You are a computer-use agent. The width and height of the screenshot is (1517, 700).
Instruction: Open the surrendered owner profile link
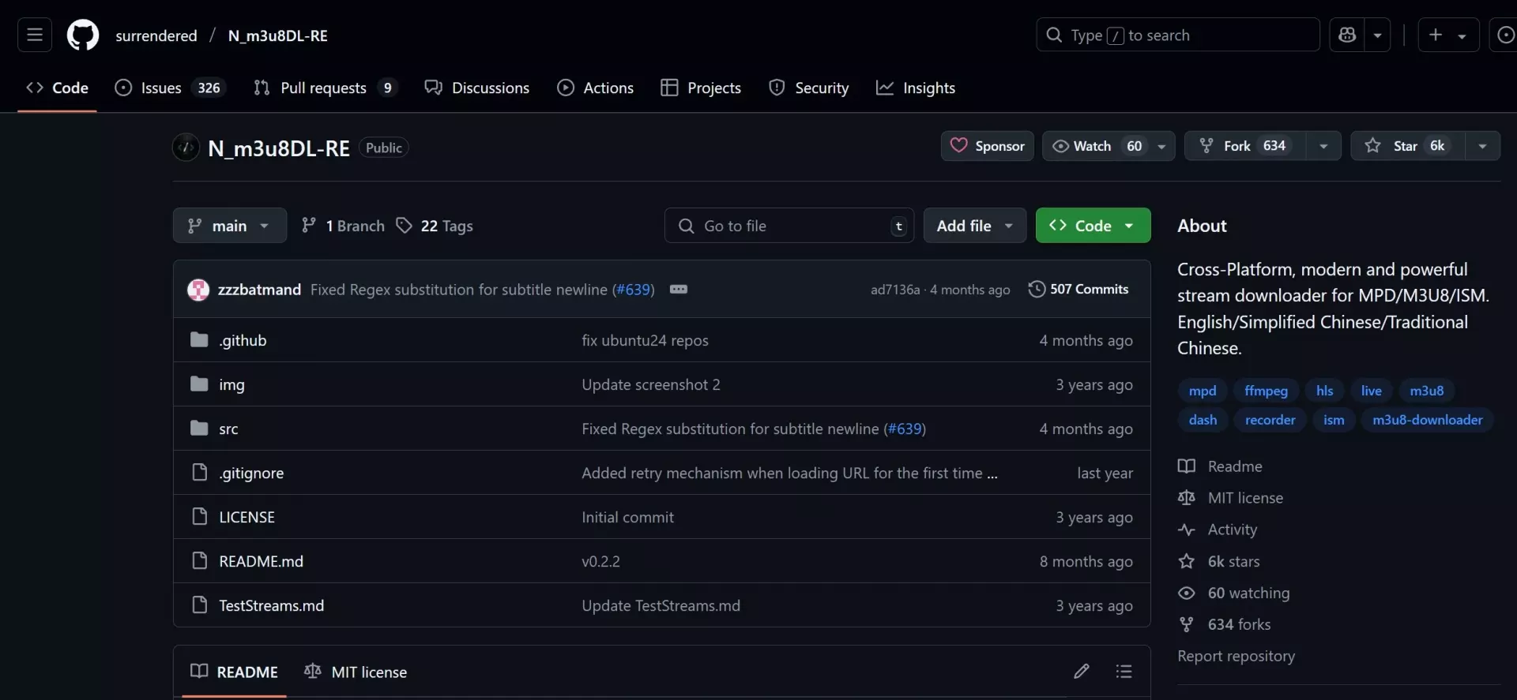coord(156,36)
